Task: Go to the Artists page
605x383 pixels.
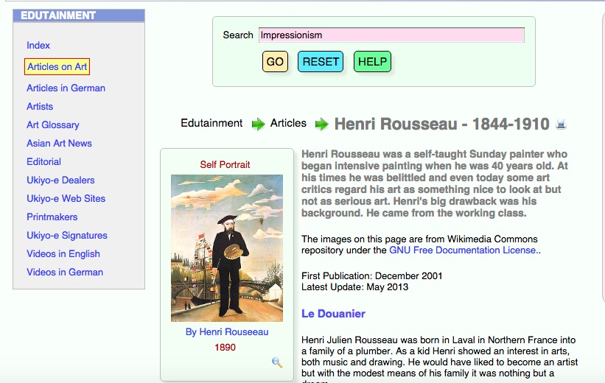Action: [40, 107]
